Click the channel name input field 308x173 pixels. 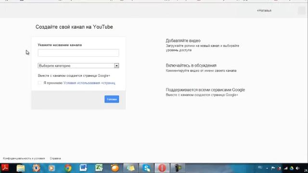[x=78, y=53]
